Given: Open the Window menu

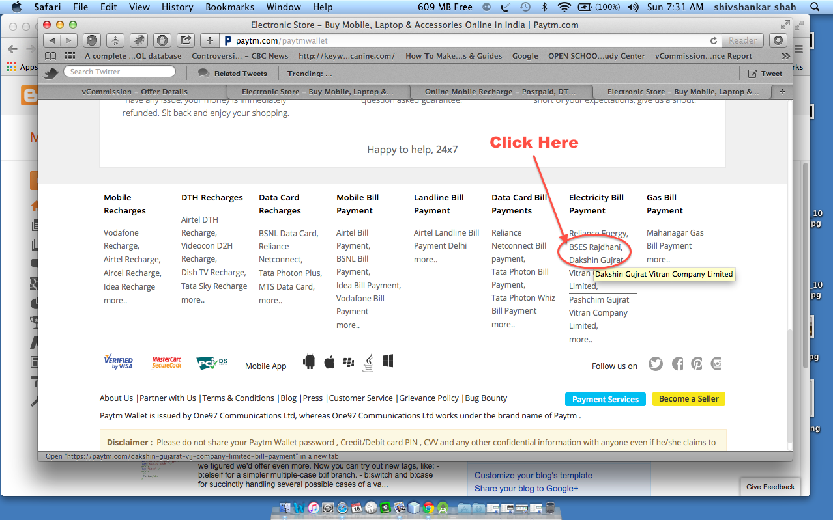Looking at the screenshot, I should (284, 7).
